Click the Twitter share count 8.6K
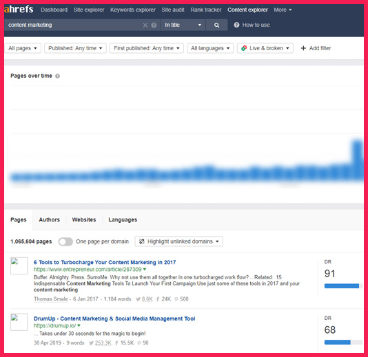Screen dimensions: 368x357 pos(147,299)
